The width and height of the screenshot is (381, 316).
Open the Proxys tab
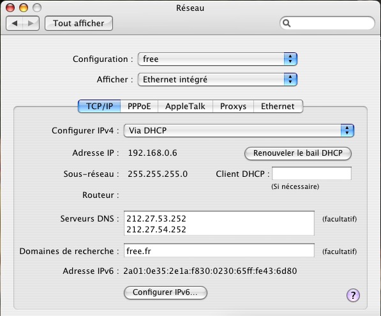pos(234,106)
